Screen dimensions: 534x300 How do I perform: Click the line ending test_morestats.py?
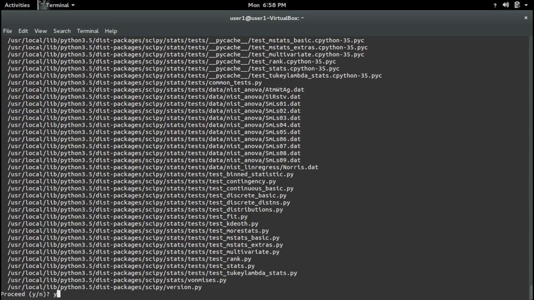(x=138, y=231)
